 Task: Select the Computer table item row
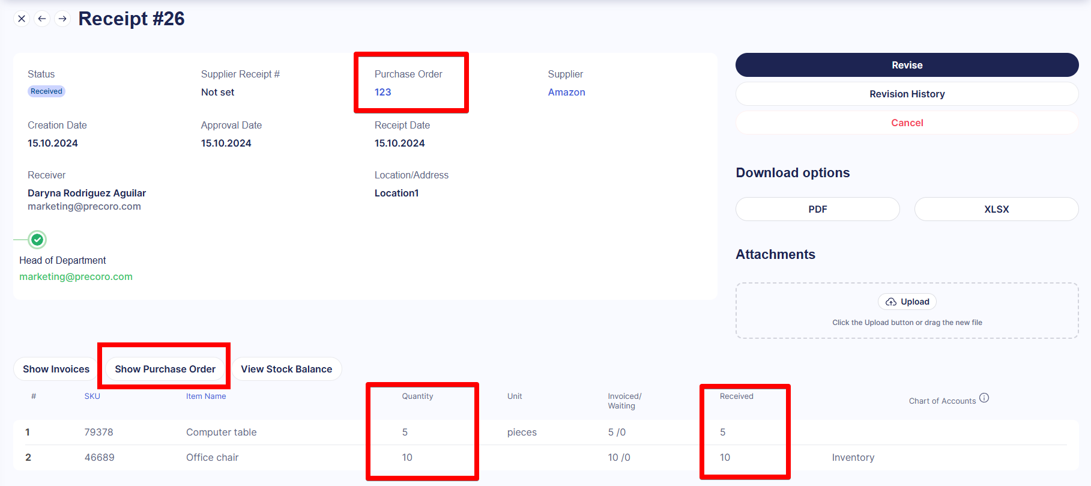click(221, 432)
